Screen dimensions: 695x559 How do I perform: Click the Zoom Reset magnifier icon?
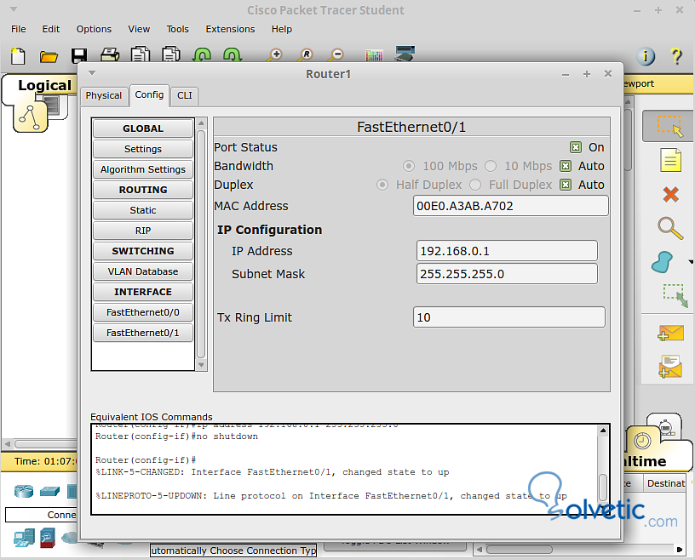[x=306, y=55]
